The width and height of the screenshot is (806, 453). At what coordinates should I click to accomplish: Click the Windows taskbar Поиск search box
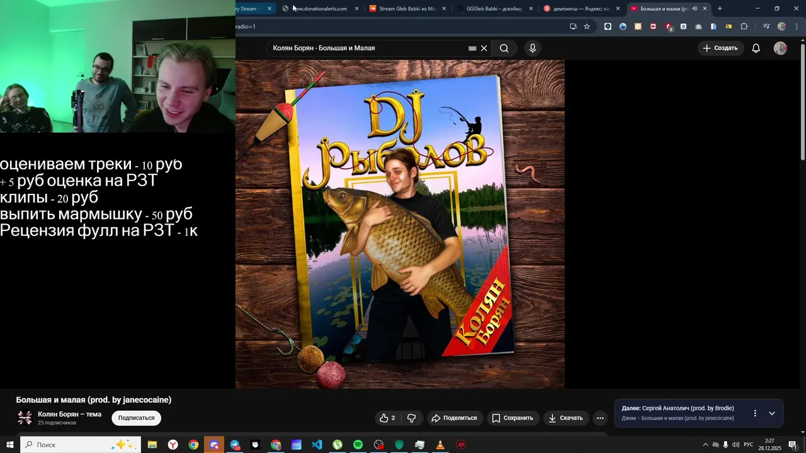click(x=81, y=445)
